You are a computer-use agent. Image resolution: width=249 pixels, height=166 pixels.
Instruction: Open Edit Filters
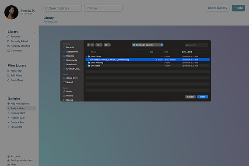(x=15, y=75)
